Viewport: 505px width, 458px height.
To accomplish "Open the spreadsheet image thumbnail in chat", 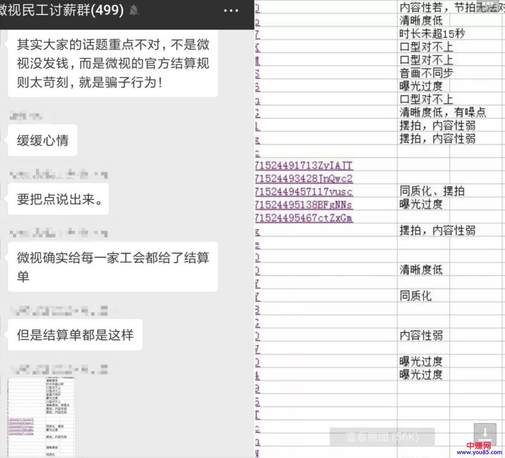I will [x=41, y=416].
